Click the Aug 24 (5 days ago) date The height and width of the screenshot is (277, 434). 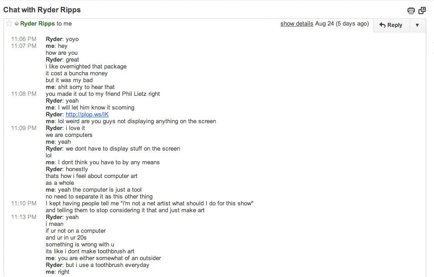342,24
